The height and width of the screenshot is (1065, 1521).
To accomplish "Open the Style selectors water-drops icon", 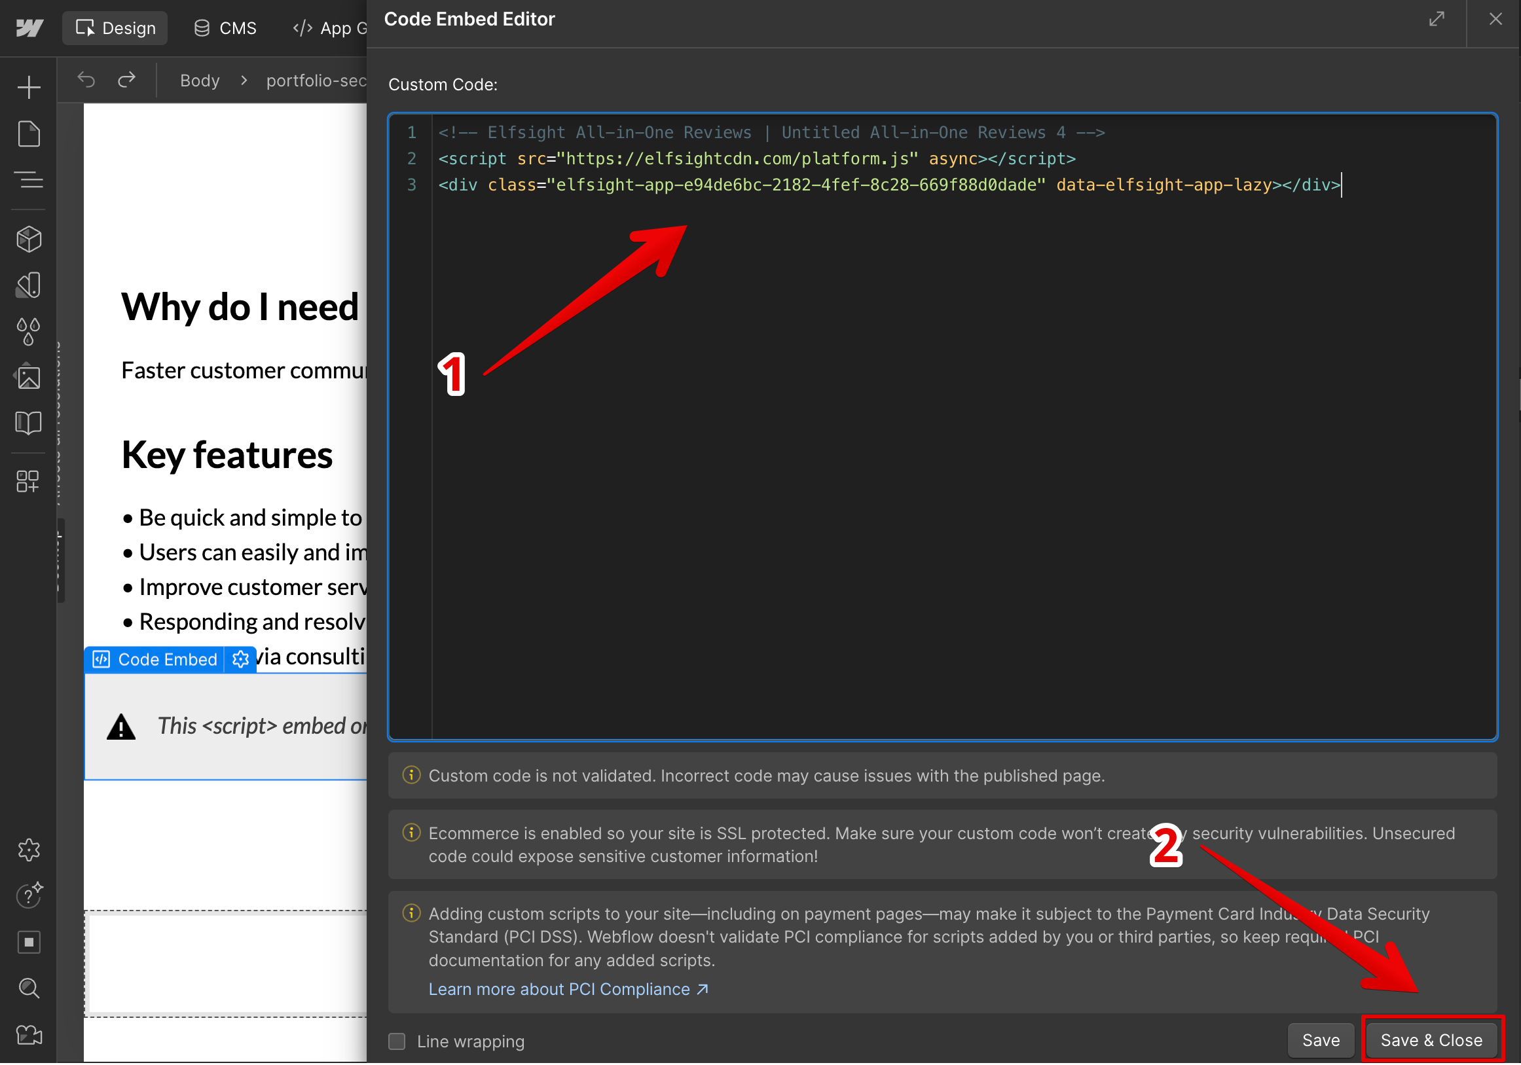I will [29, 331].
